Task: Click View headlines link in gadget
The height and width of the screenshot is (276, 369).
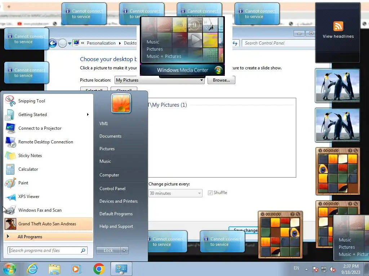Action: [338, 36]
